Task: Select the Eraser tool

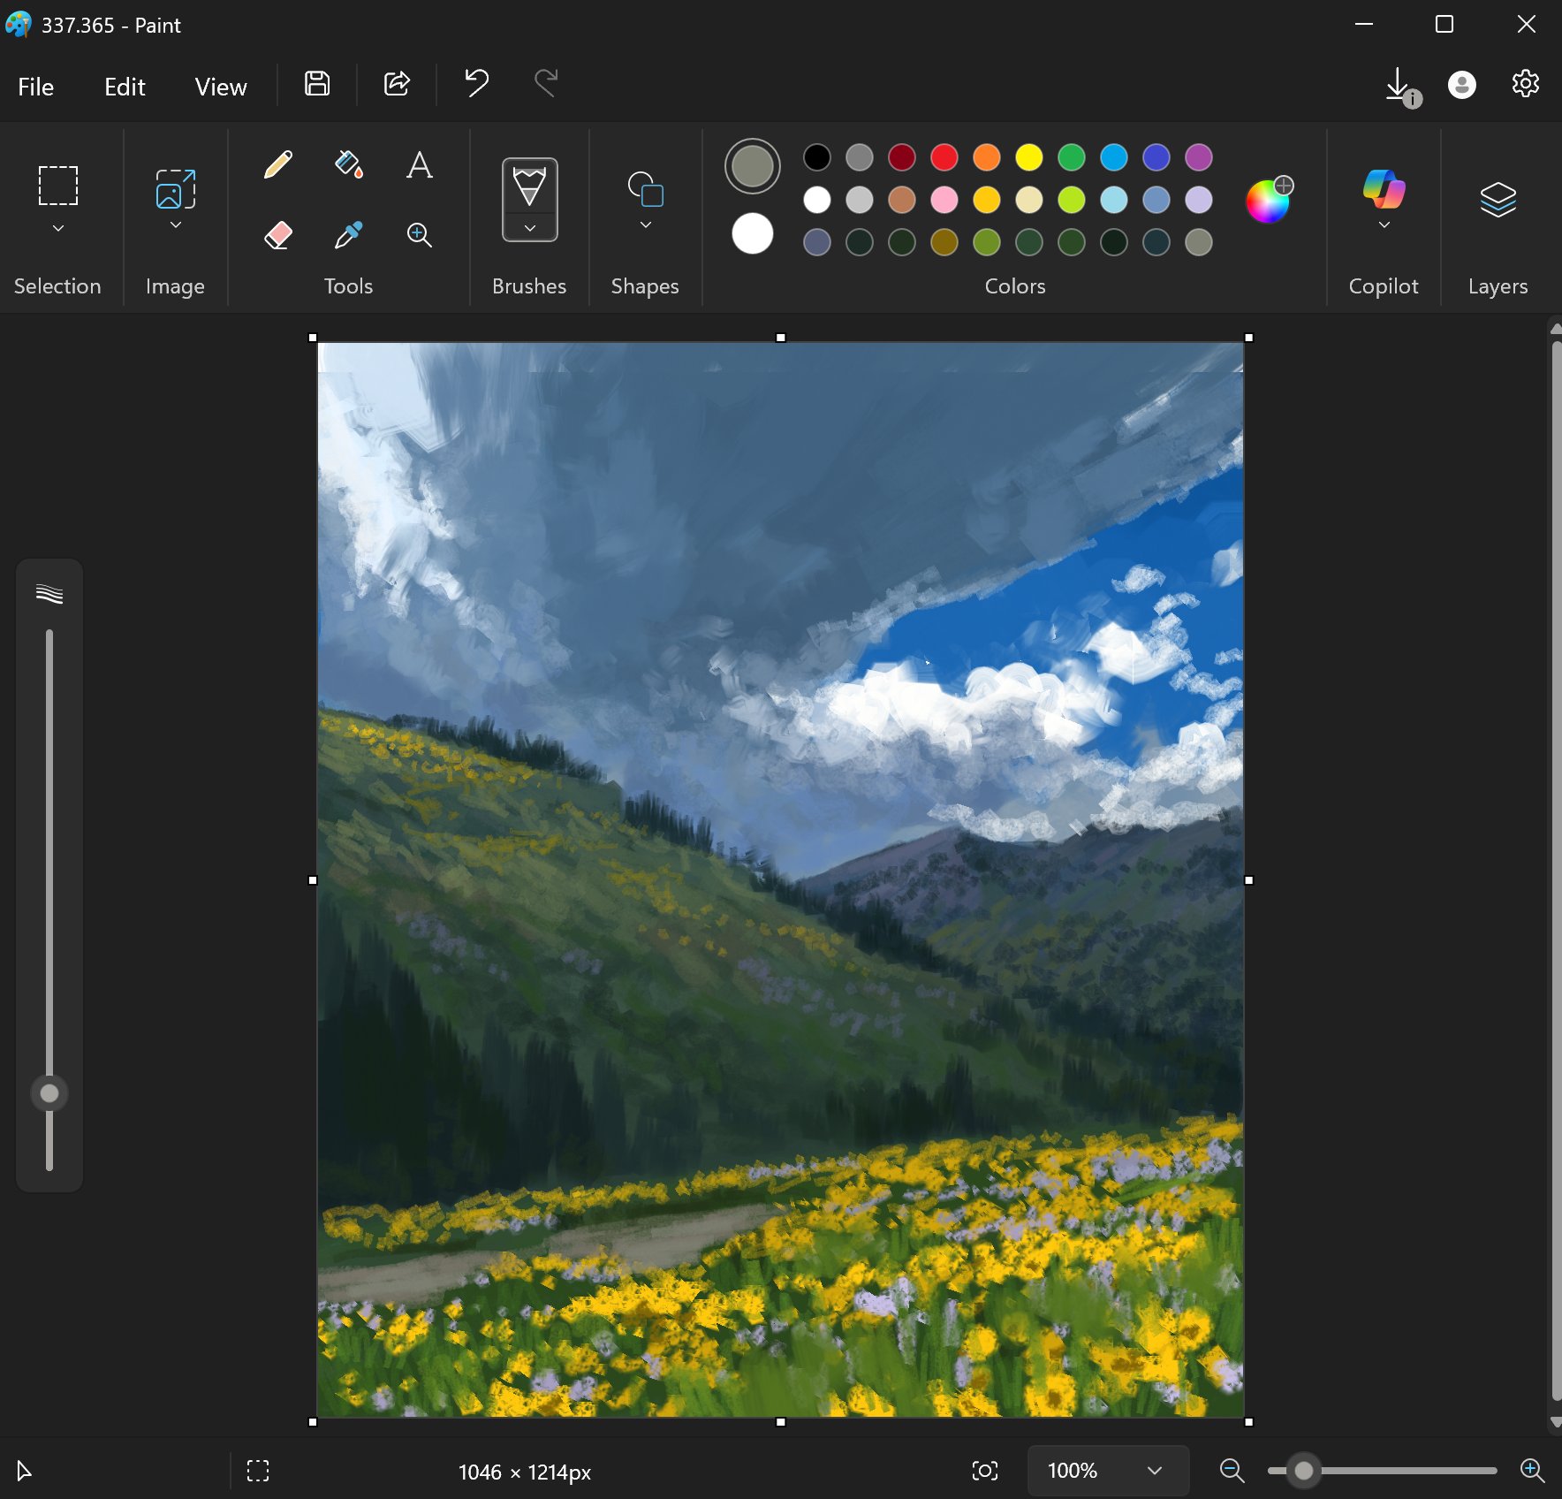Action: tap(278, 235)
